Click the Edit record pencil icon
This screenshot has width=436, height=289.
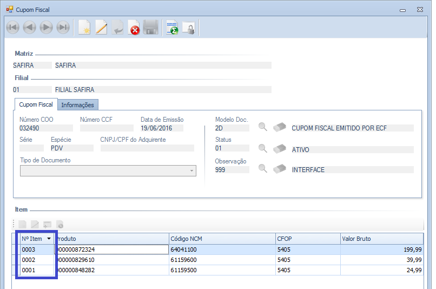[101, 28]
